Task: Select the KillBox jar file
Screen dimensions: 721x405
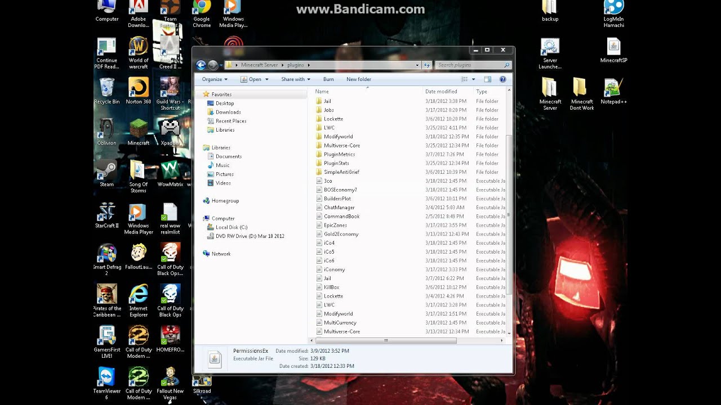Action: point(407,287)
